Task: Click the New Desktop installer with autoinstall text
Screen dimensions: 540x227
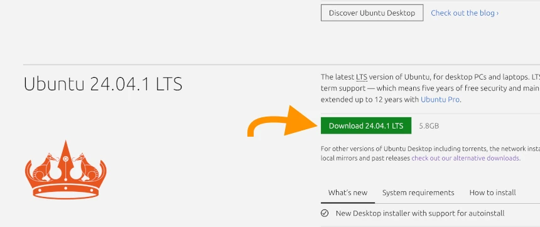Action: click(420, 213)
